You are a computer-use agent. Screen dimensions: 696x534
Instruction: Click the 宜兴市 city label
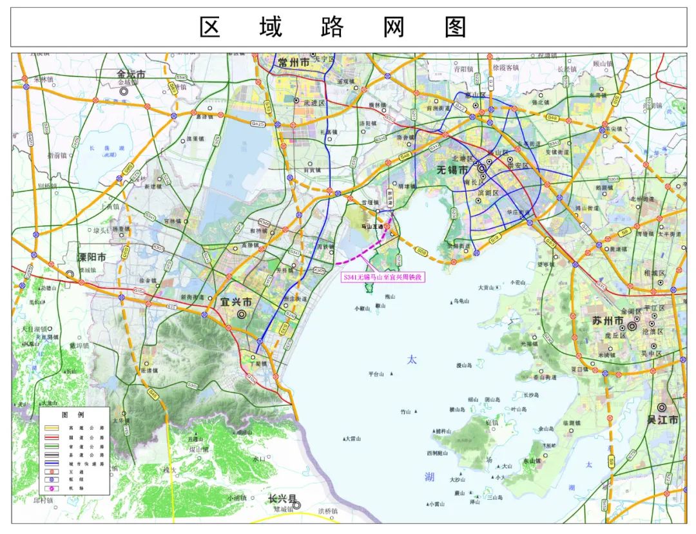click(236, 302)
